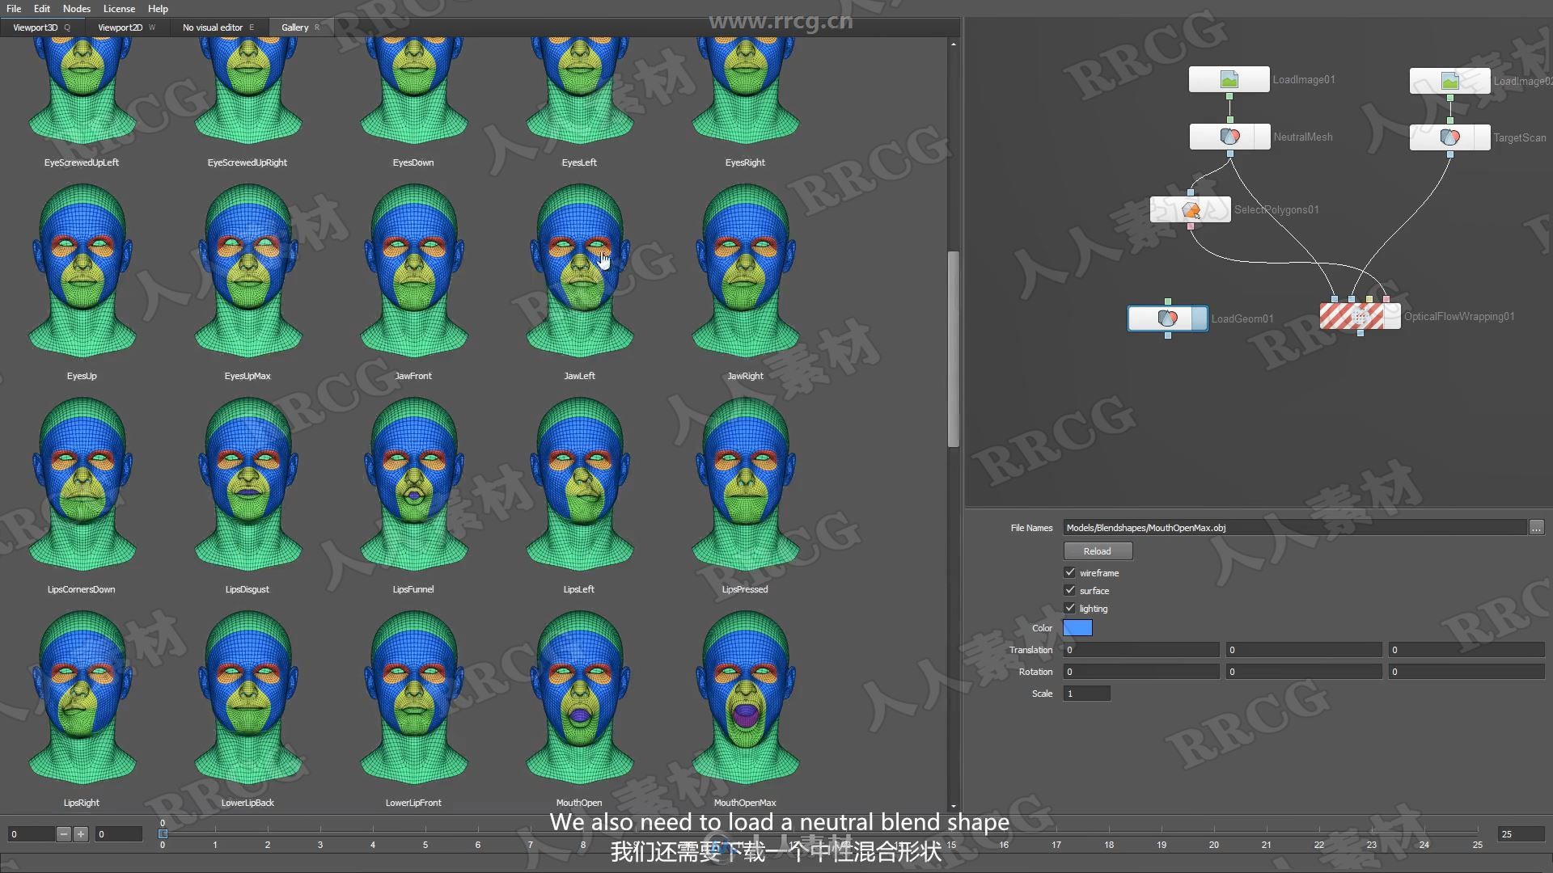1553x873 pixels.
Task: Toggle lighting display checkbox
Action: (x=1070, y=608)
